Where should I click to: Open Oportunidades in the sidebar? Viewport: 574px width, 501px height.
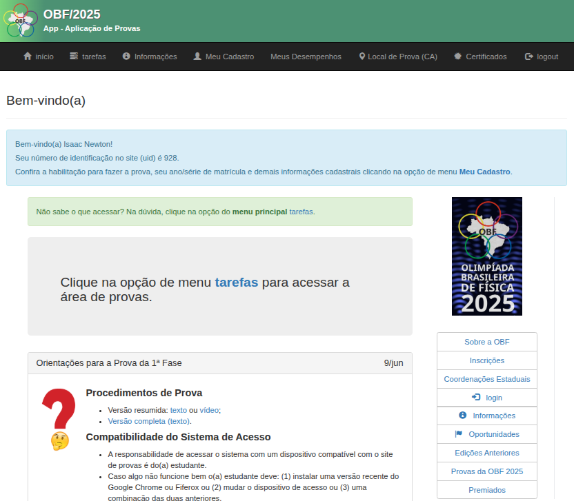pos(487,434)
